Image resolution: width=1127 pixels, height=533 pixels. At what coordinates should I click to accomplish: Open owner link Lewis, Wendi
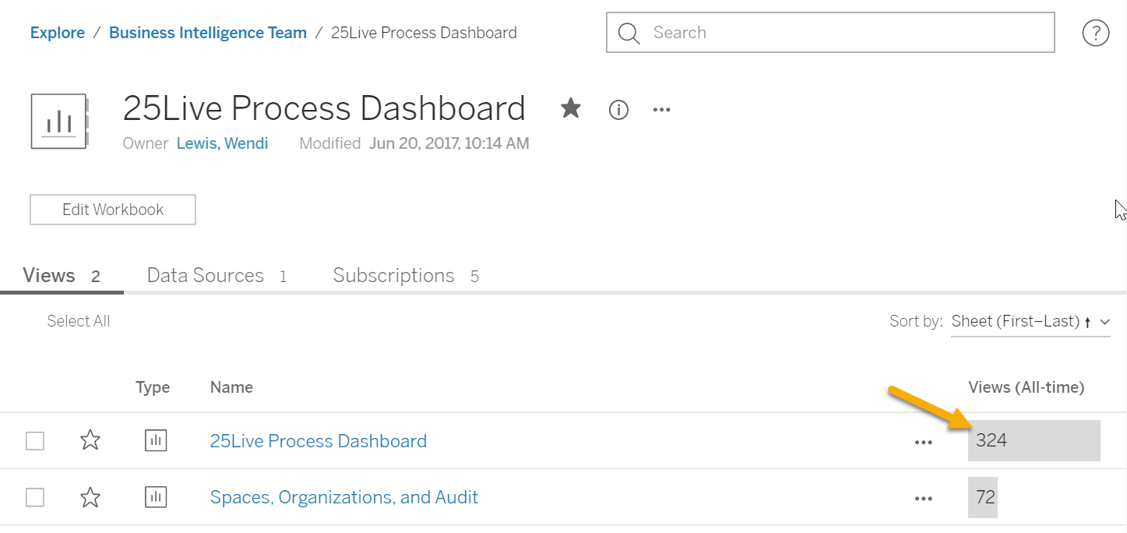pos(223,143)
